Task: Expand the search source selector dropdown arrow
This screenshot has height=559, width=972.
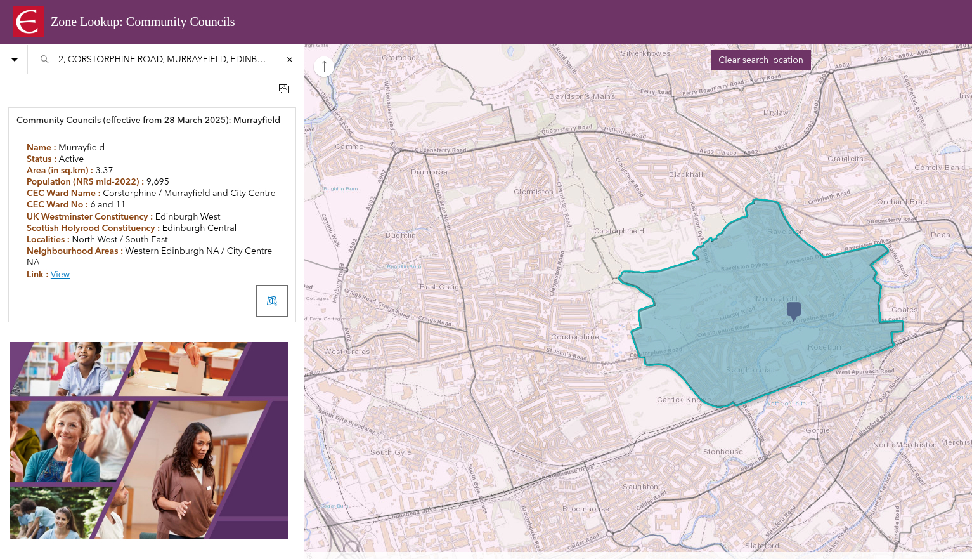Action: click(x=14, y=59)
